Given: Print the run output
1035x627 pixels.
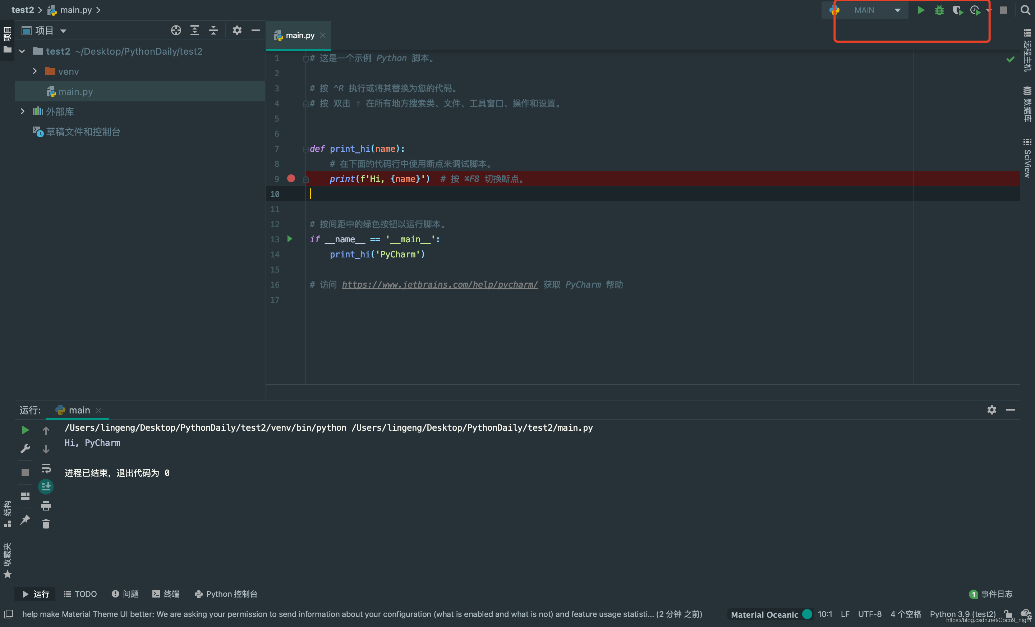Looking at the screenshot, I should [x=46, y=505].
